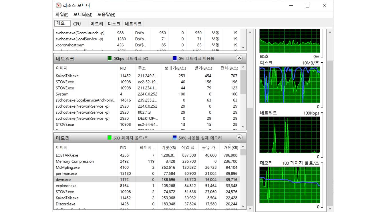Open the 파일(F) menu
This screenshot has width=386, height=212.
[x=62, y=15]
